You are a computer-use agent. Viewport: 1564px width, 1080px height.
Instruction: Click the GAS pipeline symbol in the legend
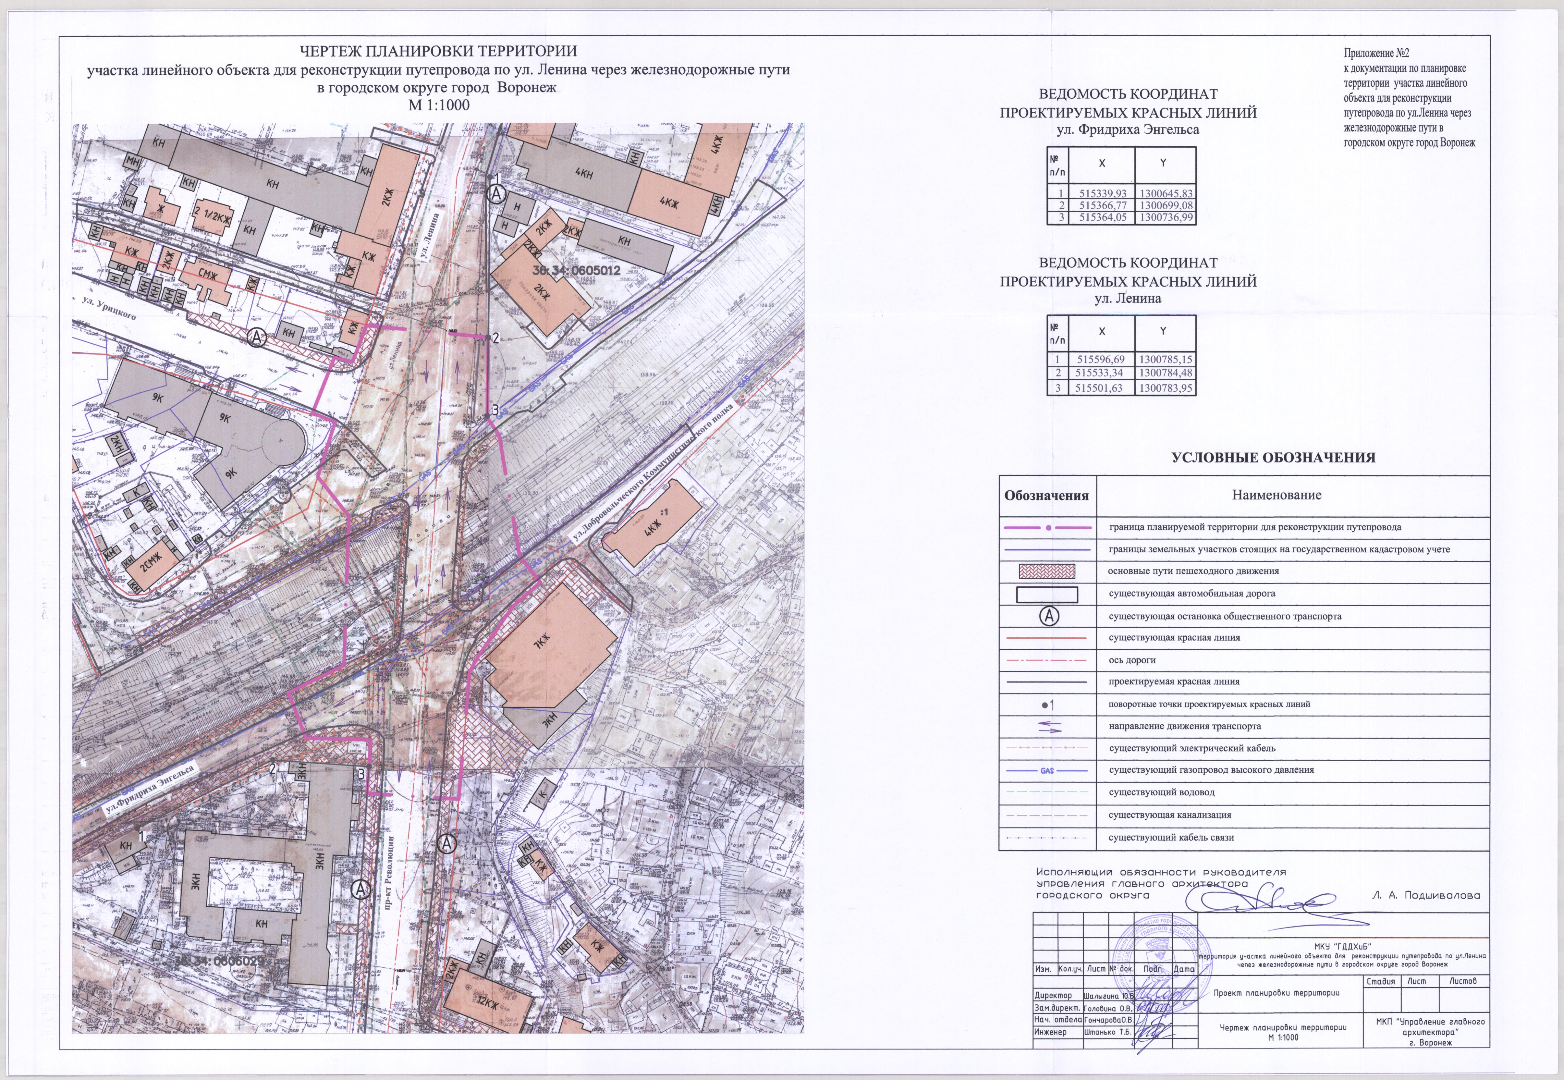pos(1047,771)
